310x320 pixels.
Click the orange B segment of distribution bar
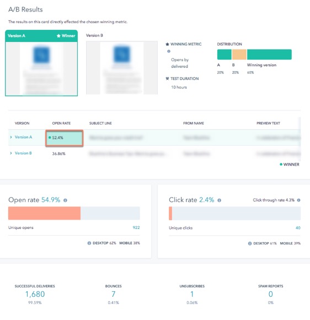click(239, 54)
